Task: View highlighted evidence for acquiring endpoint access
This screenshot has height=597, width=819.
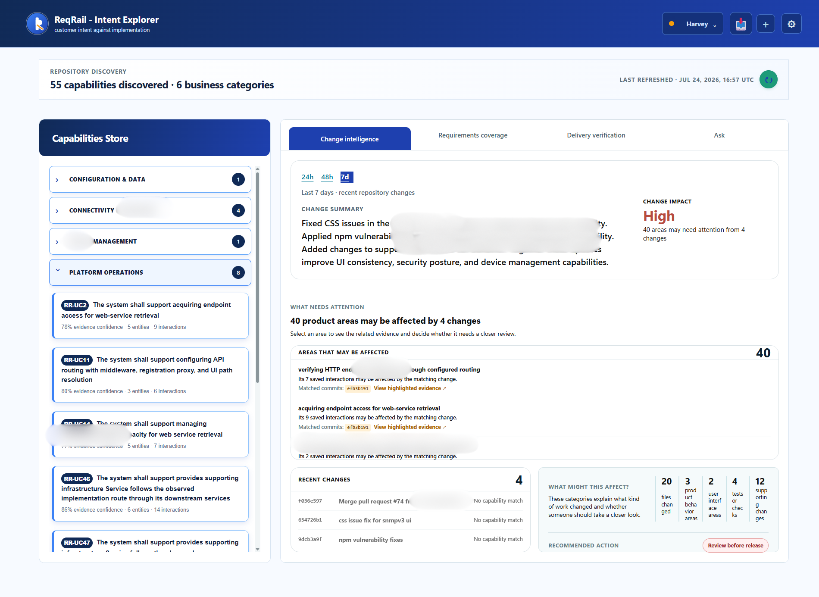Action: point(409,427)
